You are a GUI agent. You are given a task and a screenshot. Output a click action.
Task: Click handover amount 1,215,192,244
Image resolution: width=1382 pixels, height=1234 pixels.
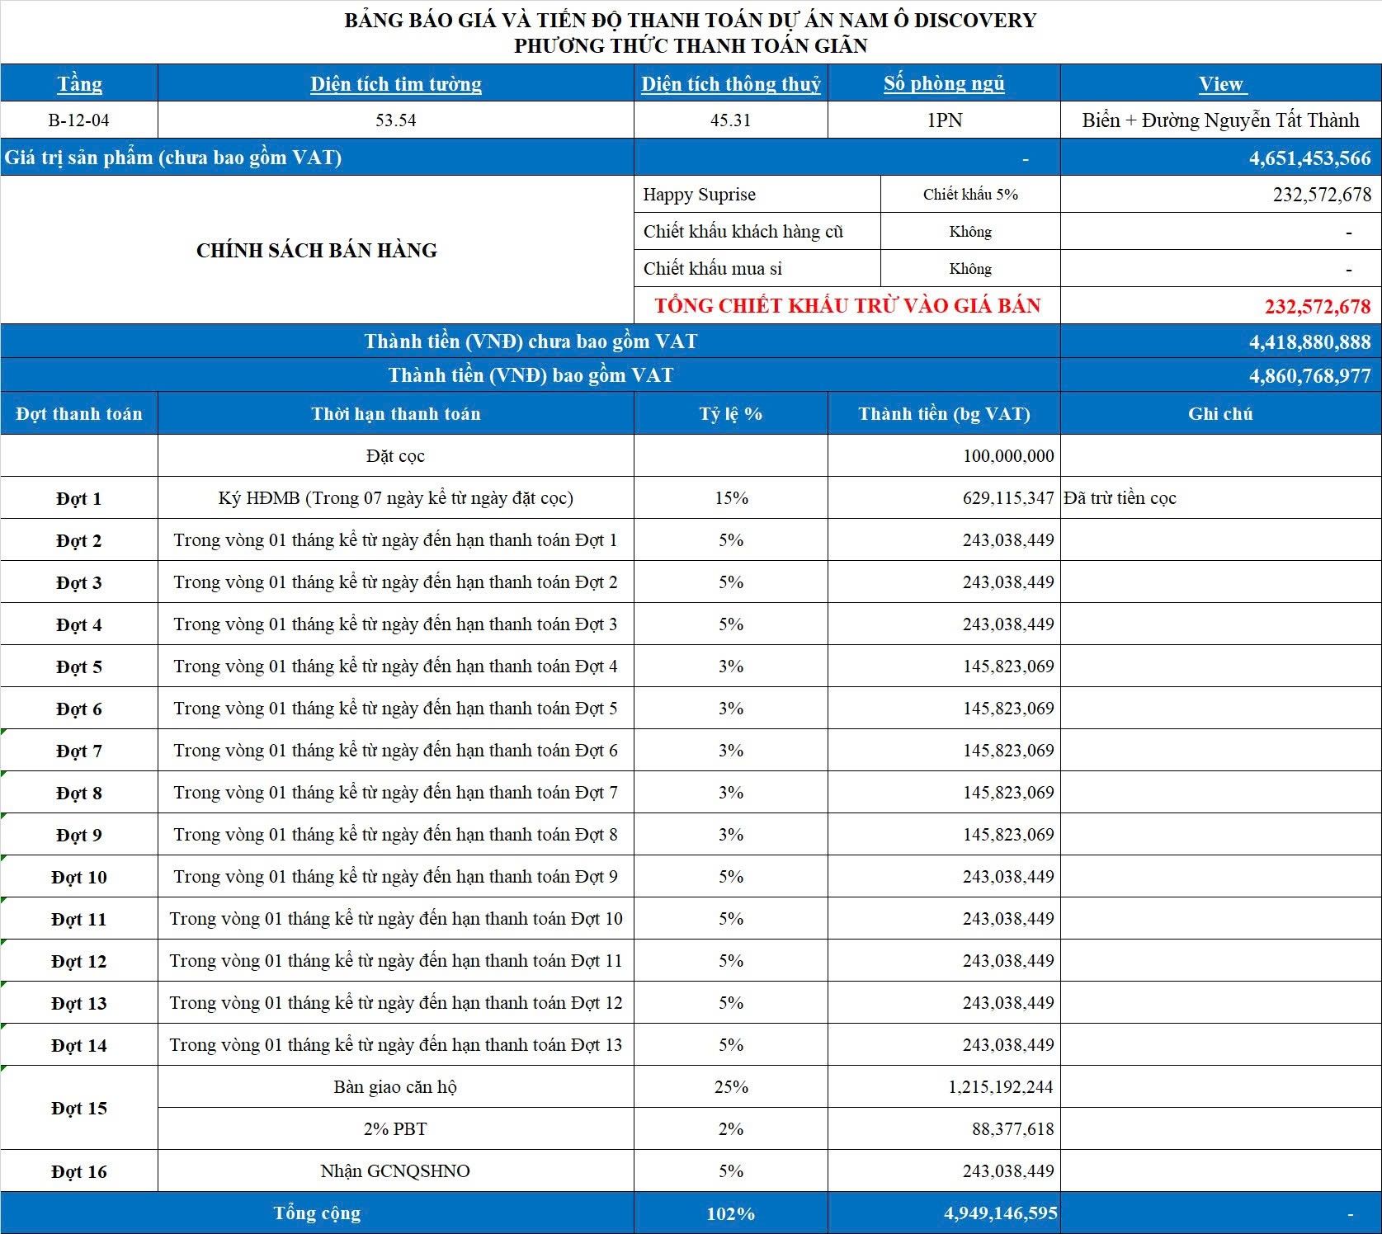(x=944, y=1087)
